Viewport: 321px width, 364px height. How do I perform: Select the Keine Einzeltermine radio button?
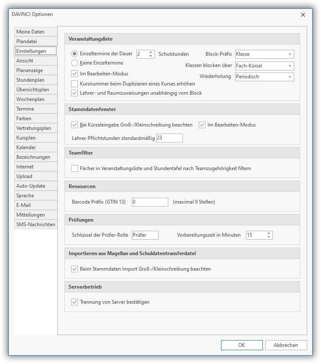pos(74,63)
